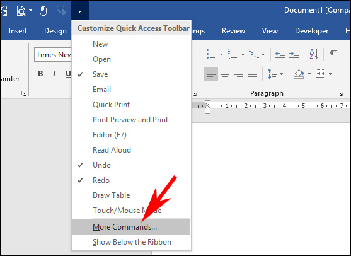This screenshot has width=351, height=256.
Task: Open Clipboard dialog launcher
Action: 24,93
